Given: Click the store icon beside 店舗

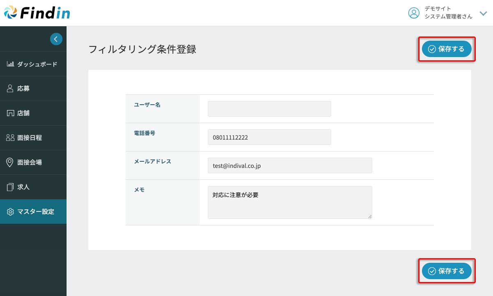Looking at the screenshot, I should 11,113.
